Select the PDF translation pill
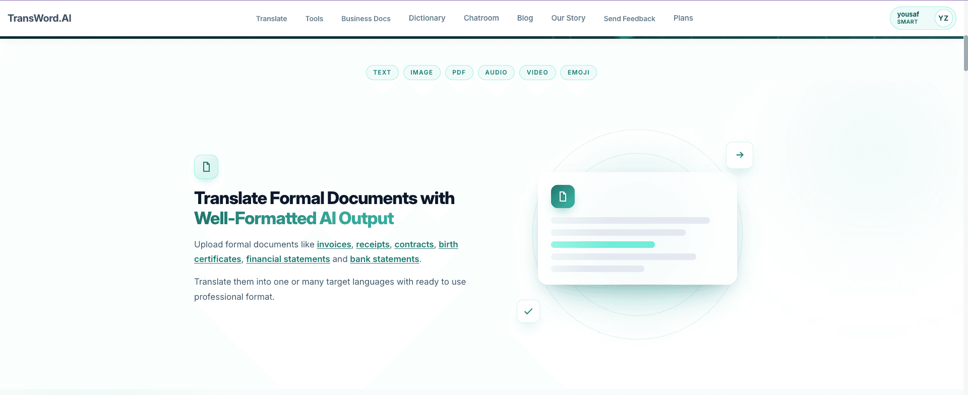 (x=459, y=73)
